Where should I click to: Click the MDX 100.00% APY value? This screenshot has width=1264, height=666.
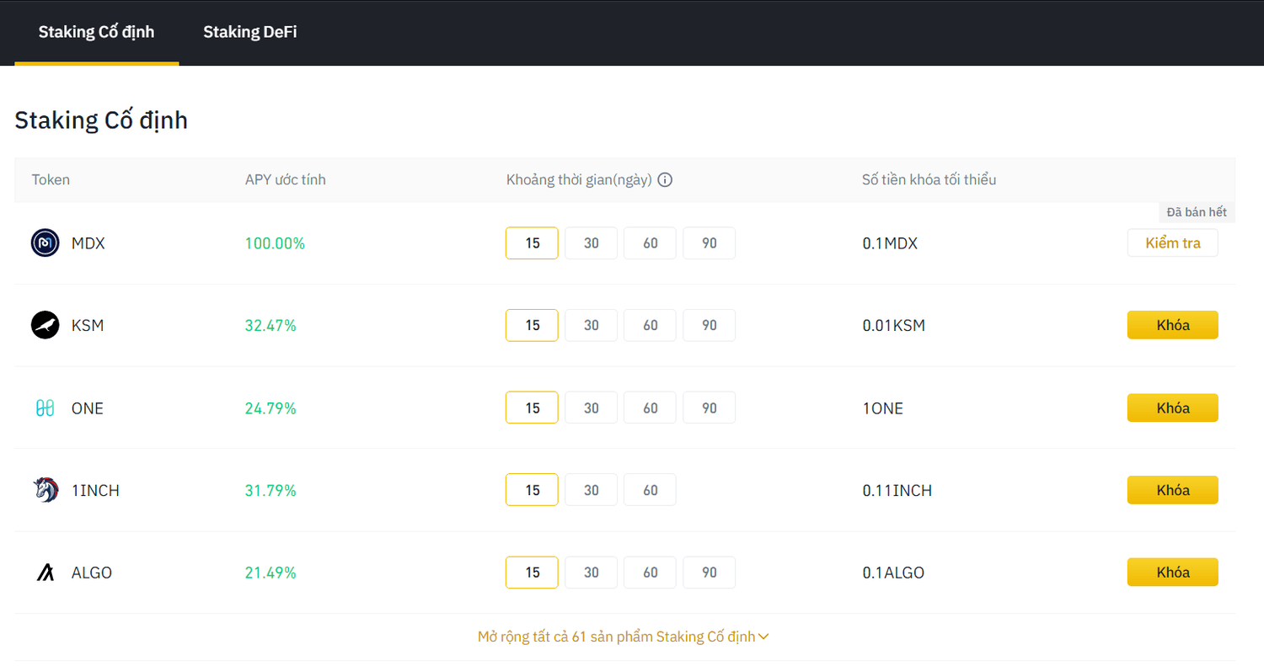(x=275, y=243)
